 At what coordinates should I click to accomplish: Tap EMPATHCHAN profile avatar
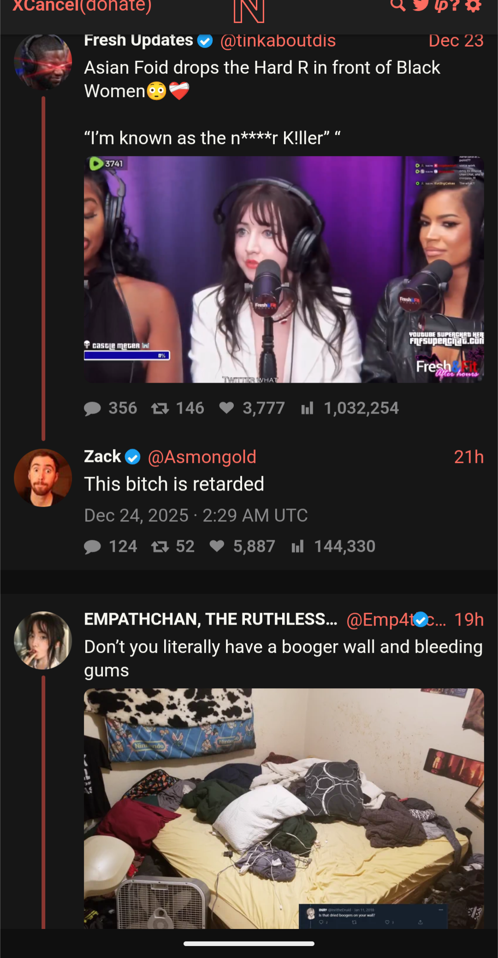point(43,640)
